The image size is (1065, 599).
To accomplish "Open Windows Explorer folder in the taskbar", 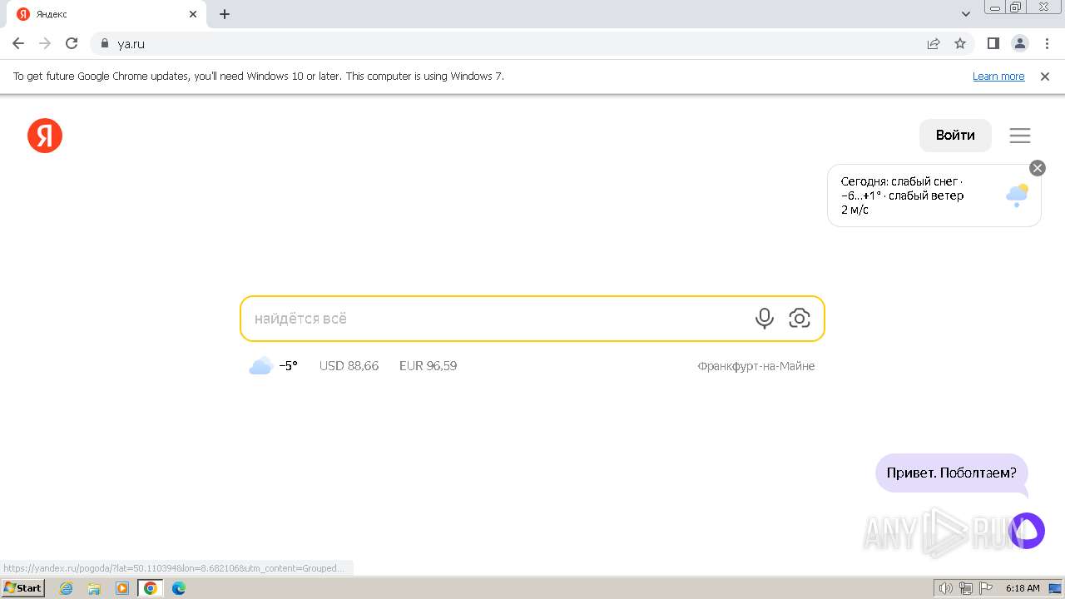I will point(94,588).
